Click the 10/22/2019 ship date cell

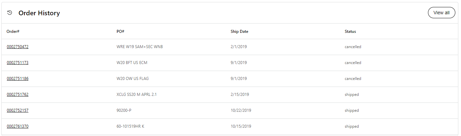(241, 110)
